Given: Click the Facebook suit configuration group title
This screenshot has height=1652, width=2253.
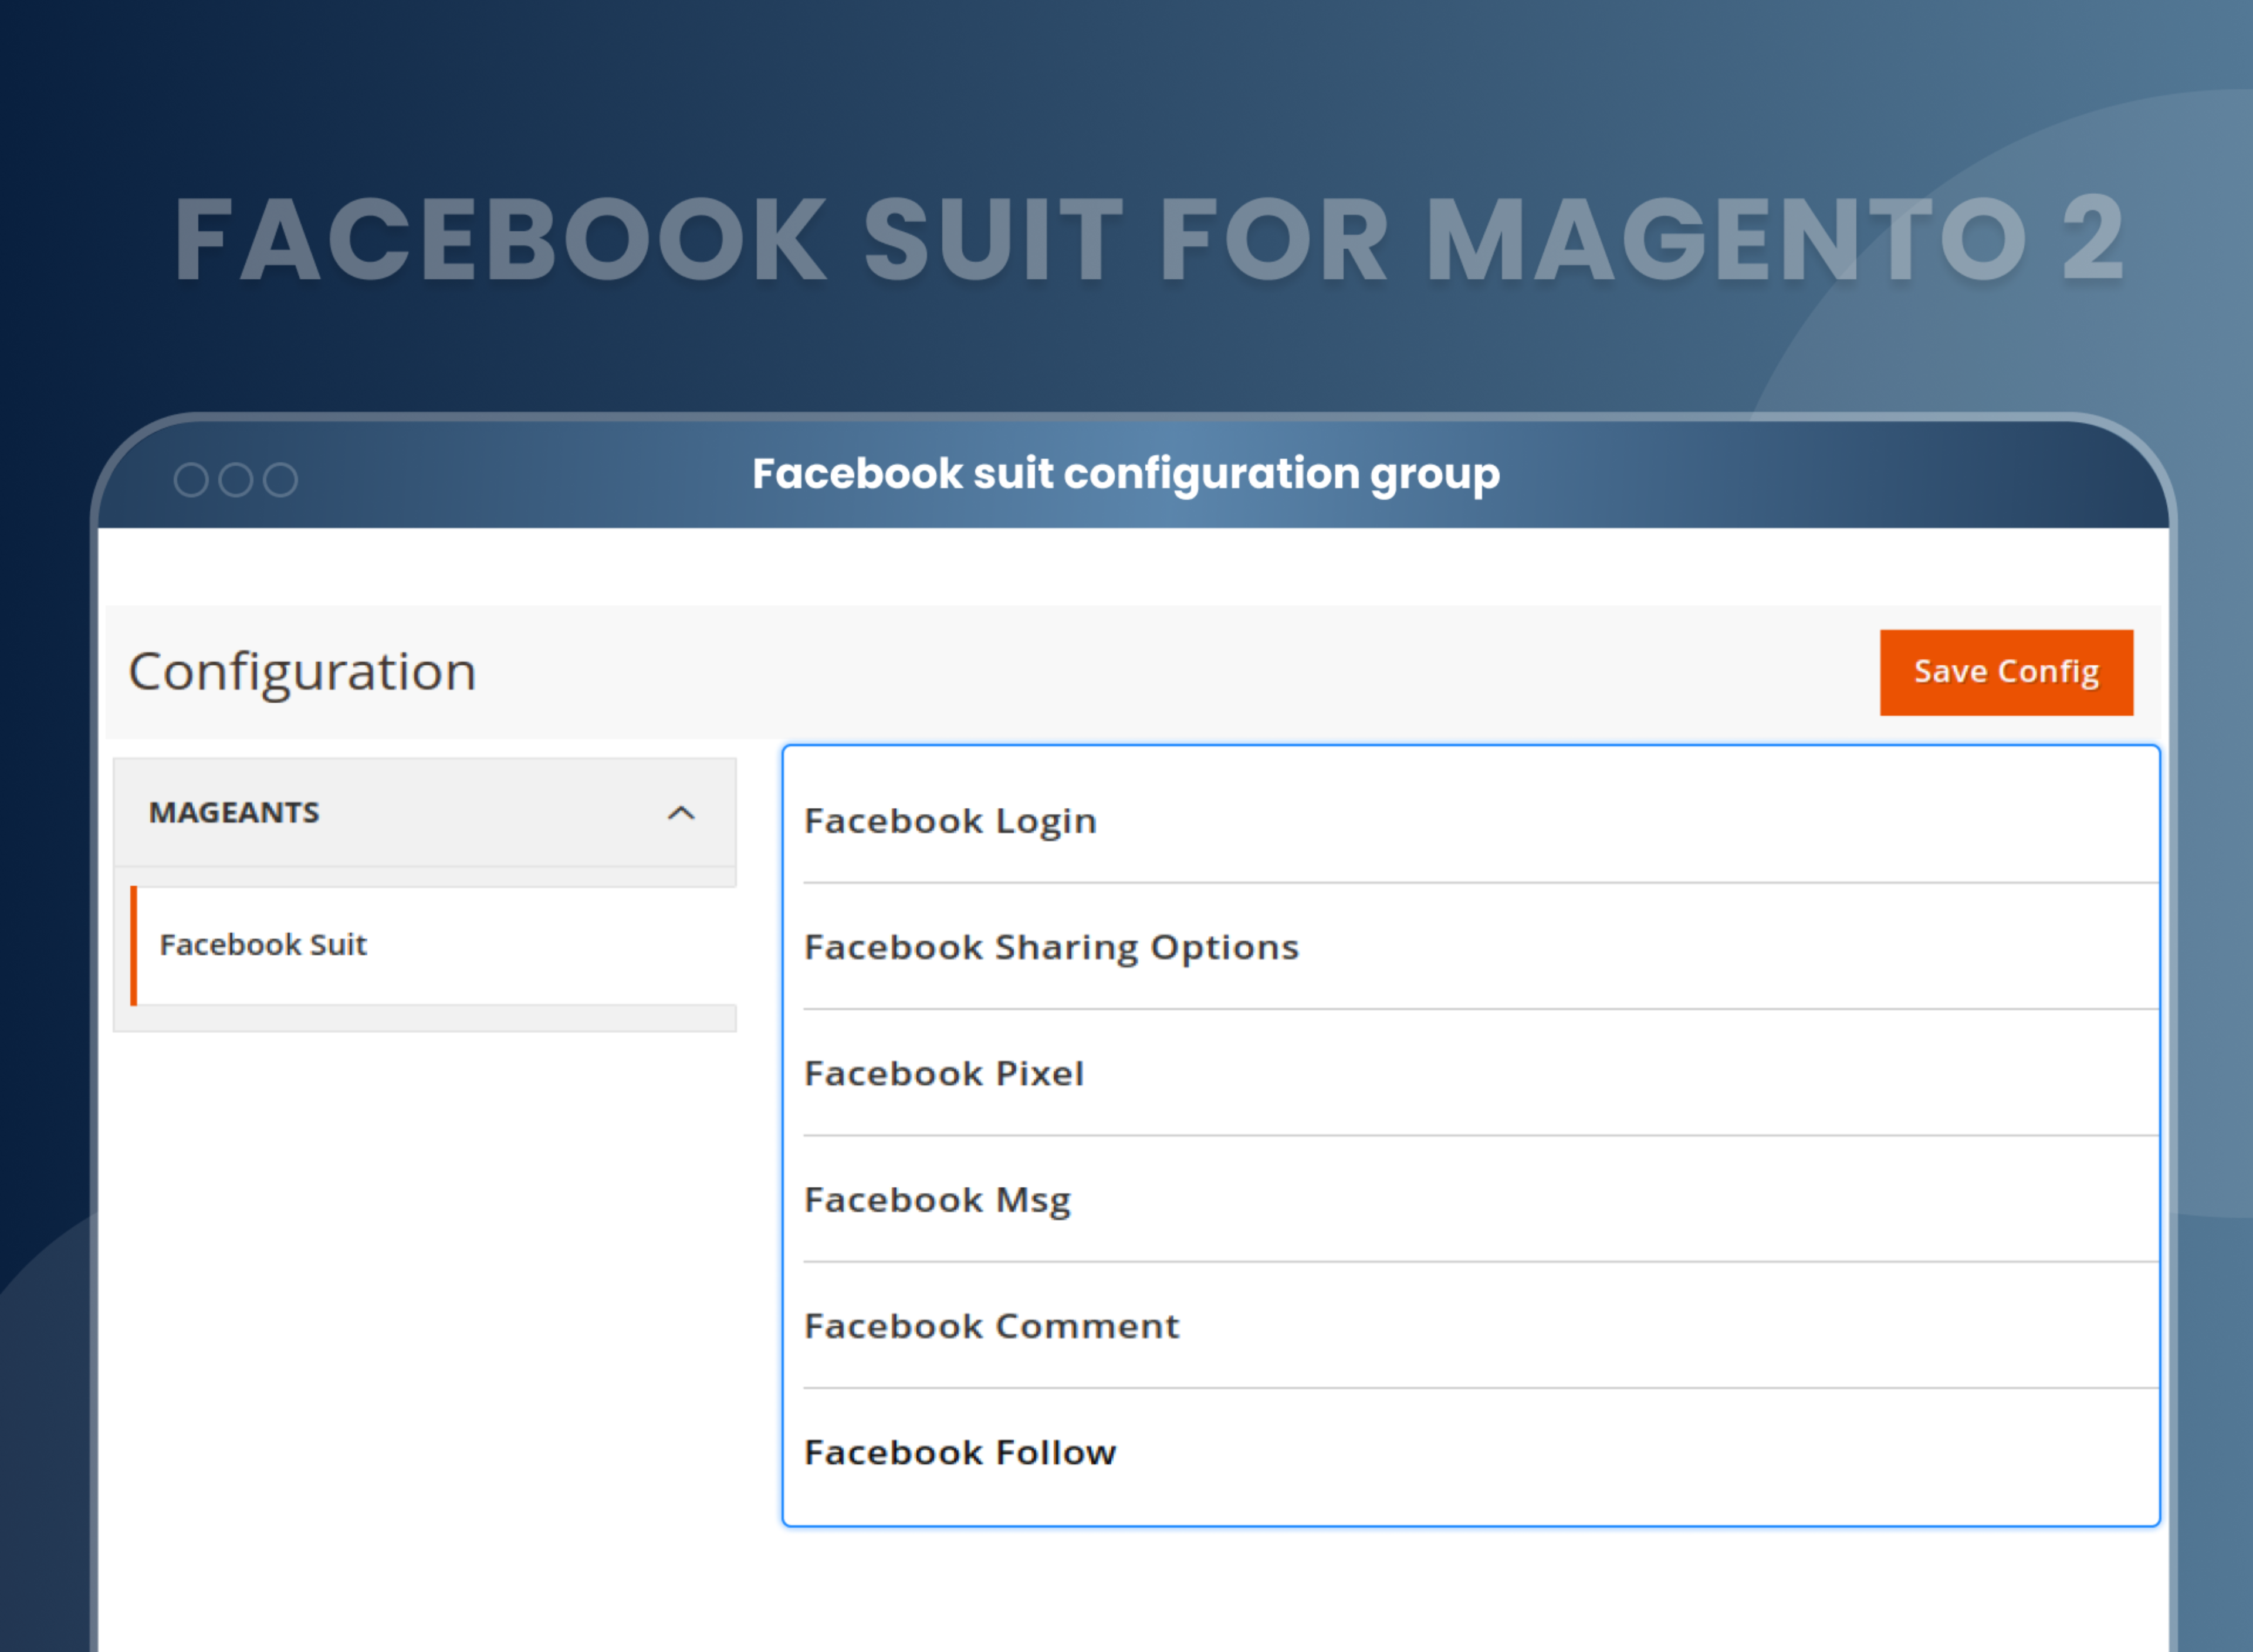Looking at the screenshot, I should click(1126, 473).
